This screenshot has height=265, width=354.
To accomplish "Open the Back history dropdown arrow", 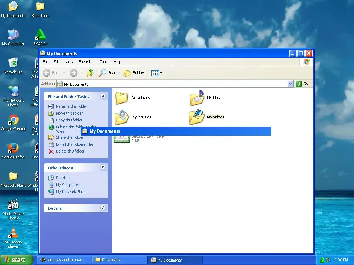I will point(64,73).
